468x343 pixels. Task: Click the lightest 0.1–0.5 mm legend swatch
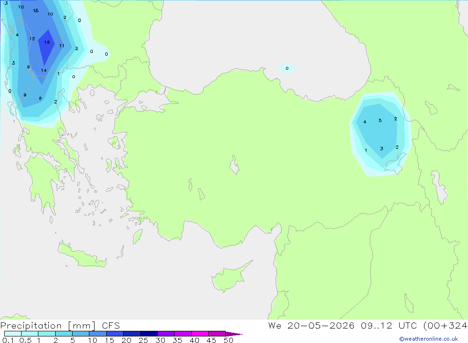[x=13, y=334]
